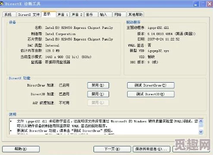Click the driver version 6.14.0010.4864 value

click(171, 34)
